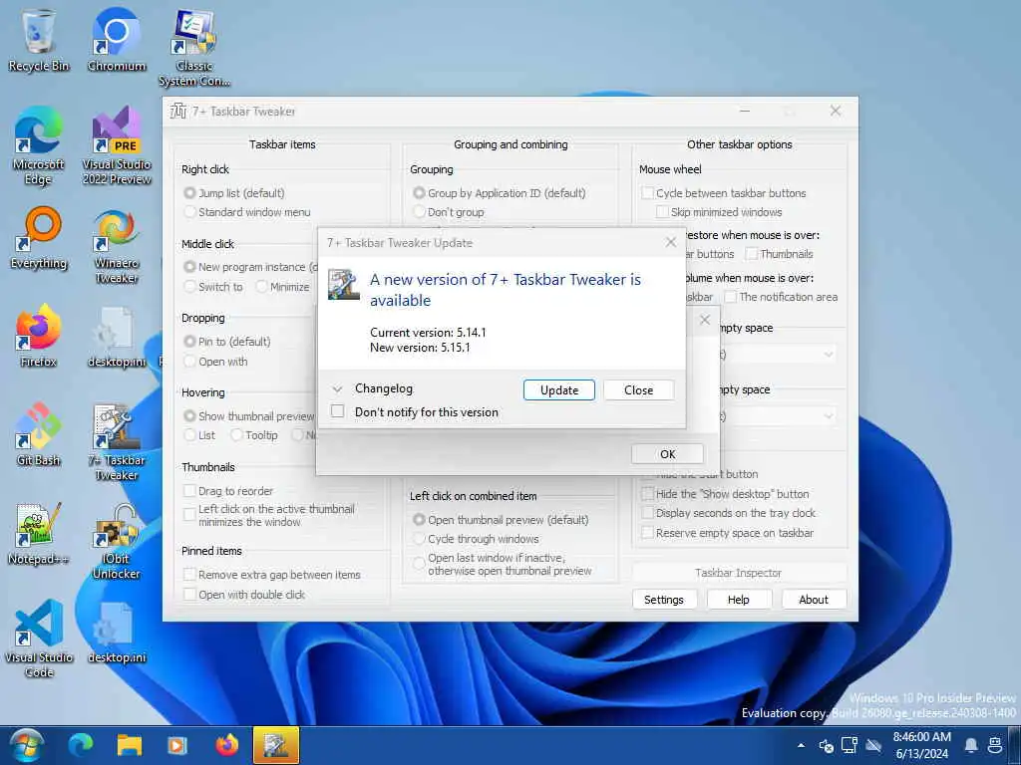Viewport: 1021px width, 765px height.
Task: Show hidden tray icons arrow
Action: 801,745
